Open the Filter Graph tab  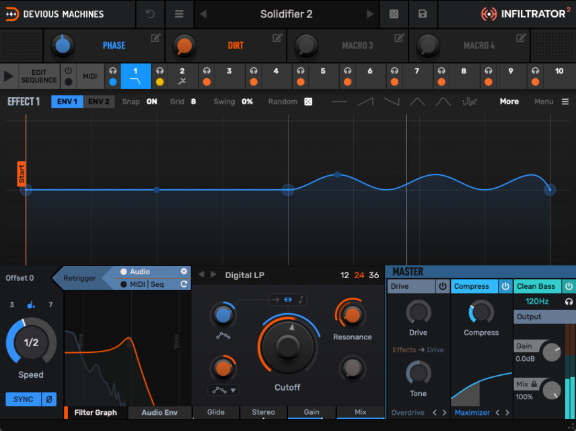[x=96, y=413]
